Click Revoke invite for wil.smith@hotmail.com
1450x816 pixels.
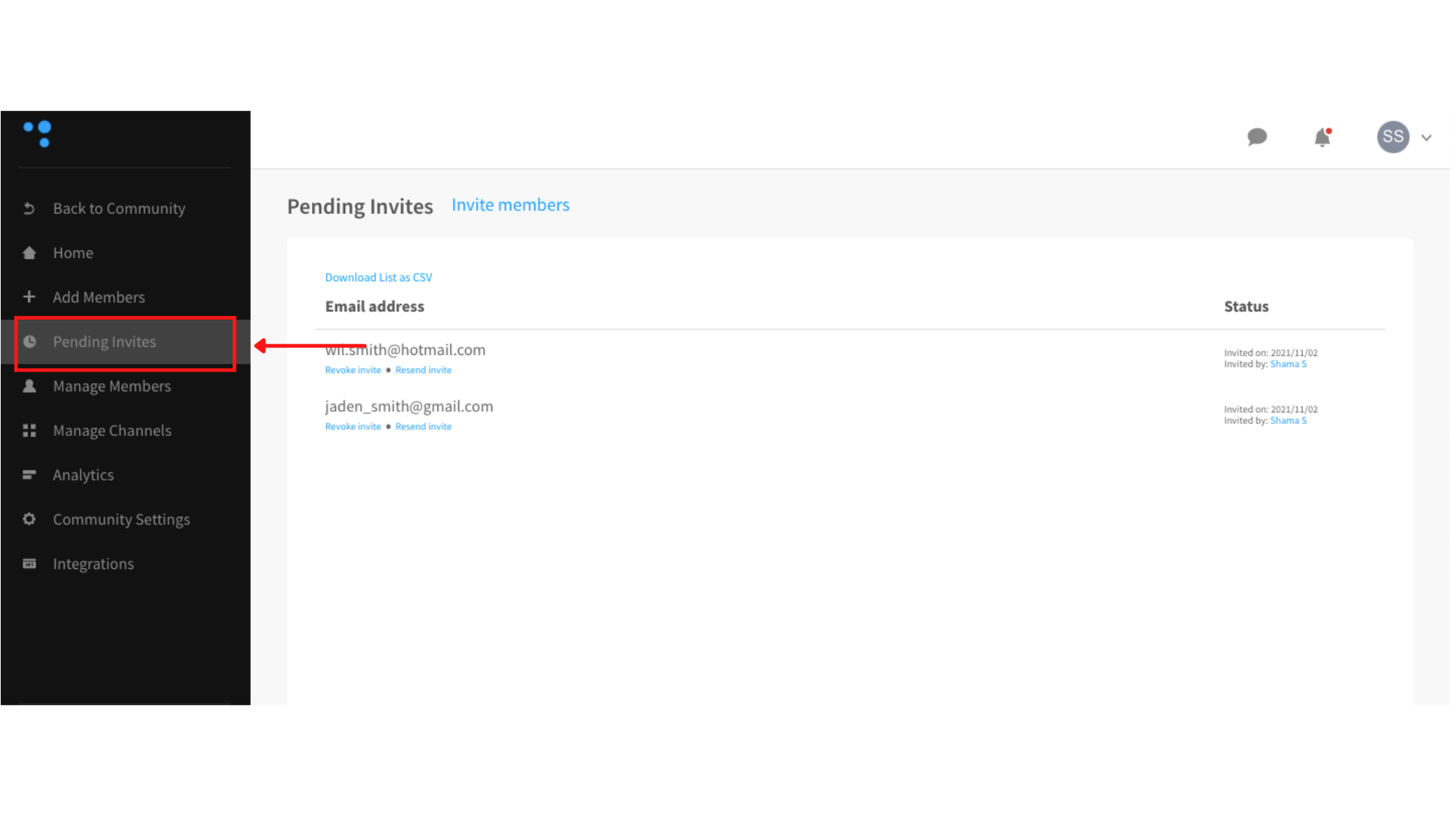353,369
